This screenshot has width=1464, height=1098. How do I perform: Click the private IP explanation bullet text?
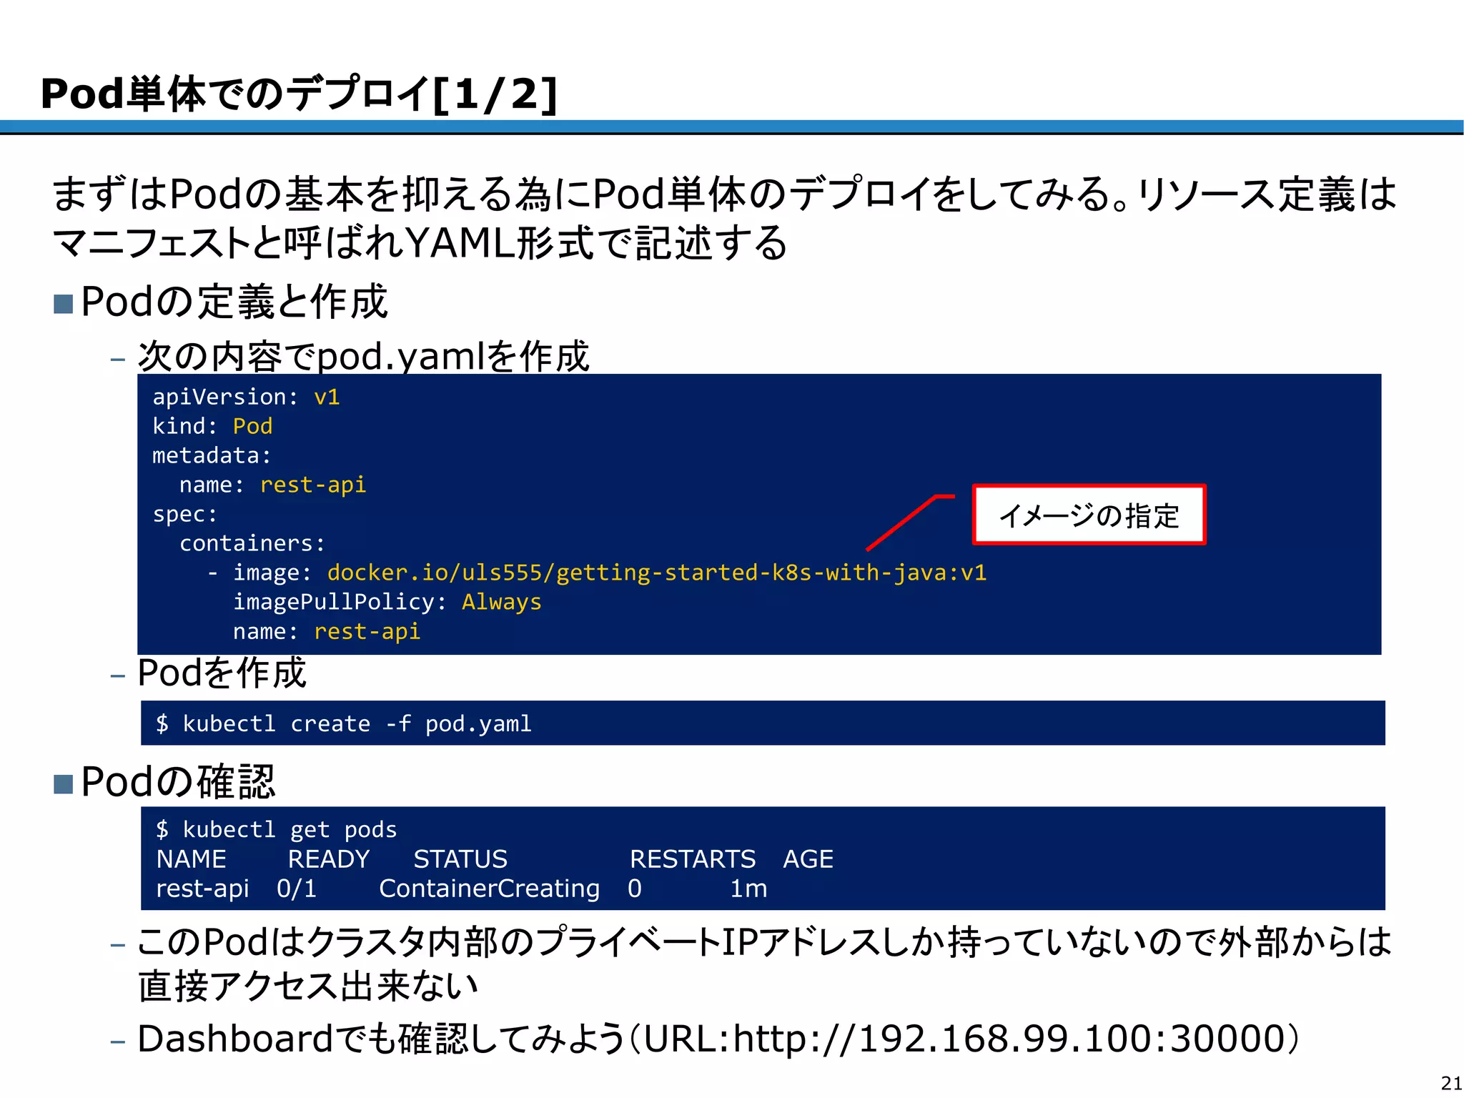click(x=765, y=964)
